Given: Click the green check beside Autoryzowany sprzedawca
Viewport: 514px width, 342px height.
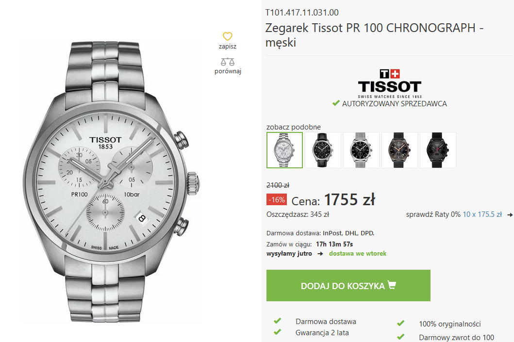Looking at the screenshot, I should tap(336, 103).
